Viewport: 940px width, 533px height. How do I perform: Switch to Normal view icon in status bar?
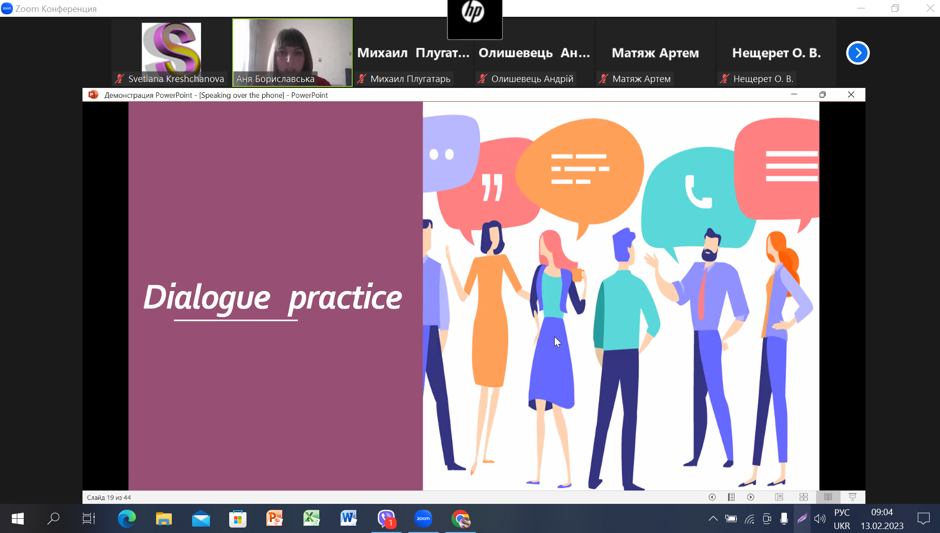[779, 497]
